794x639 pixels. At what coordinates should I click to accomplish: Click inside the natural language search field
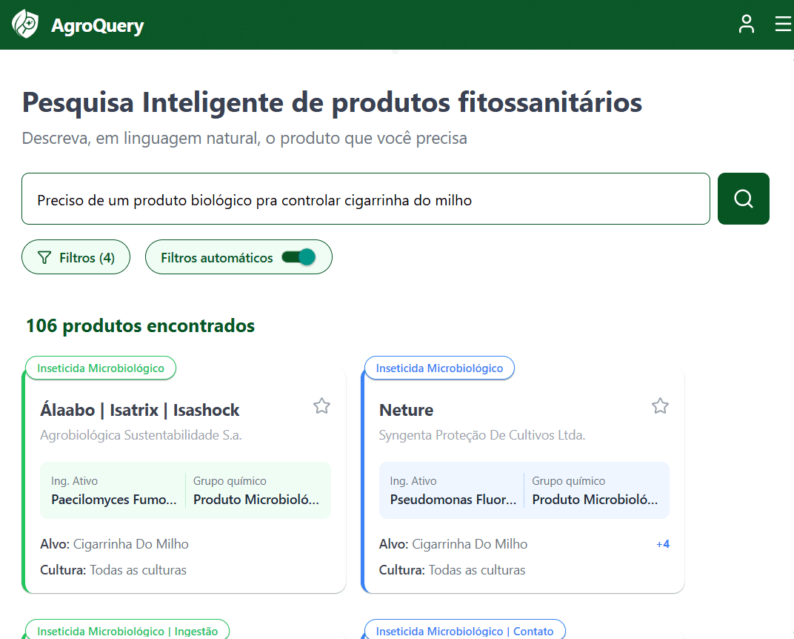click(x=365, y=198)
